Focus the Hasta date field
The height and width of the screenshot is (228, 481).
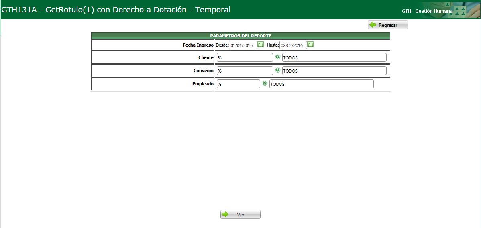293,45
